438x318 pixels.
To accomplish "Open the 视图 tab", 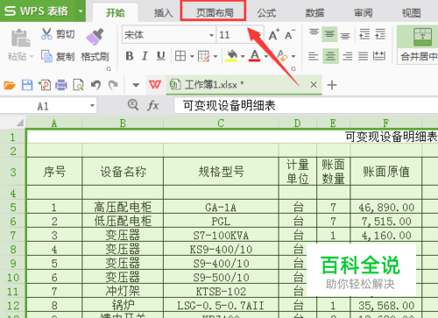I will pyautogui.click(x=411, y=13).
